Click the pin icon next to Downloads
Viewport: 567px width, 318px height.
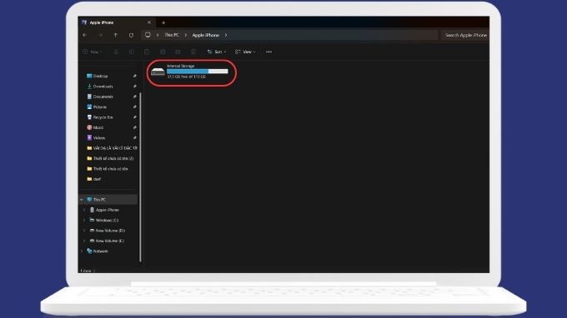pyautogui.click(x=134, y=87)
